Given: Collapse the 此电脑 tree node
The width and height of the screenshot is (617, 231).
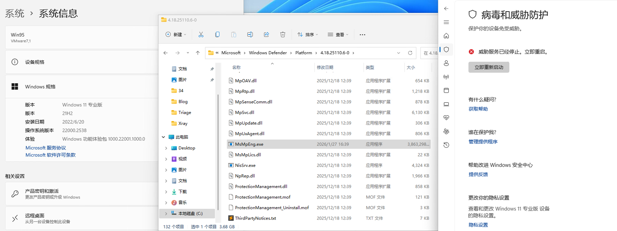Looking at the screenshot, I should tap(163, 137).
